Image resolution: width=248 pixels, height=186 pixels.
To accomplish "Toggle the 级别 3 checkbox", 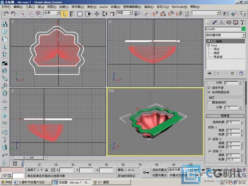I will [x=210, y=151].
